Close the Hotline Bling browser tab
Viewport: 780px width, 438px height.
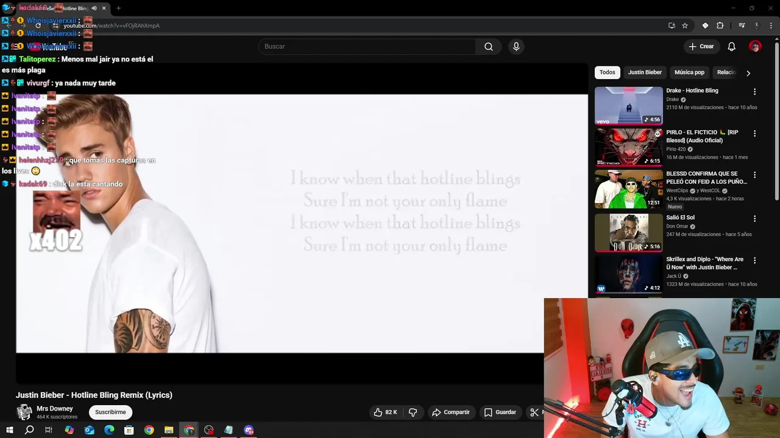(x=104, y=9)
